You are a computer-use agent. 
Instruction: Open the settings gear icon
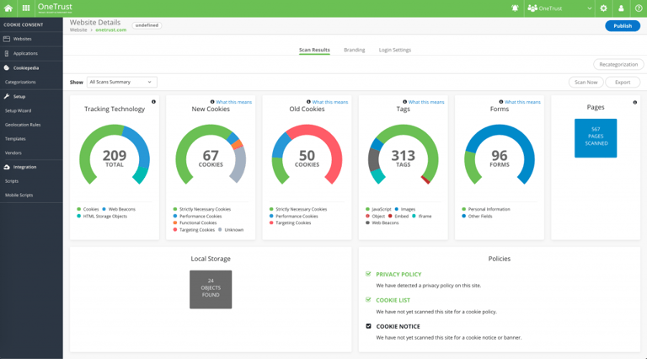(x=603, y=8)
